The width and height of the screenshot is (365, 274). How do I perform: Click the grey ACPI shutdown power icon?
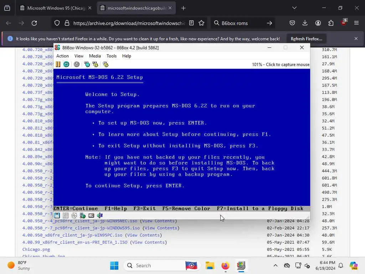coord(77,64)
